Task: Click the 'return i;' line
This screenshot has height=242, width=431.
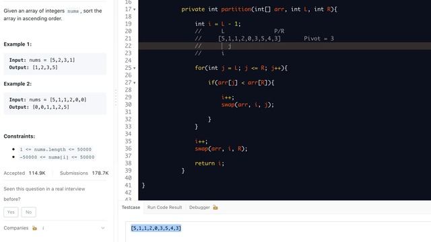Action: coord(209,163)
